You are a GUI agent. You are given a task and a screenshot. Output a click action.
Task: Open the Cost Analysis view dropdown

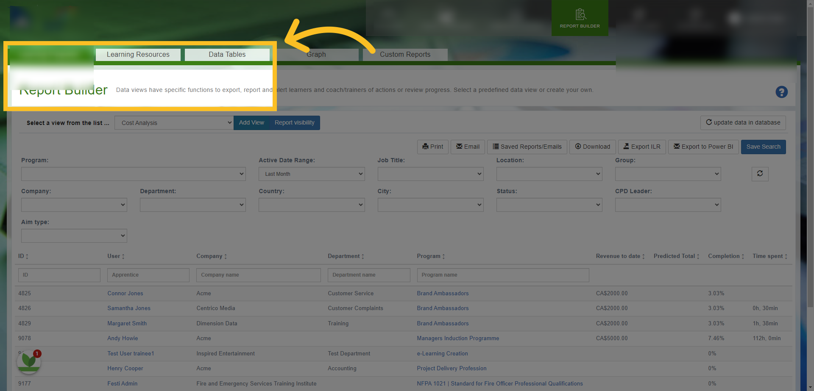(x=174, y=123)
